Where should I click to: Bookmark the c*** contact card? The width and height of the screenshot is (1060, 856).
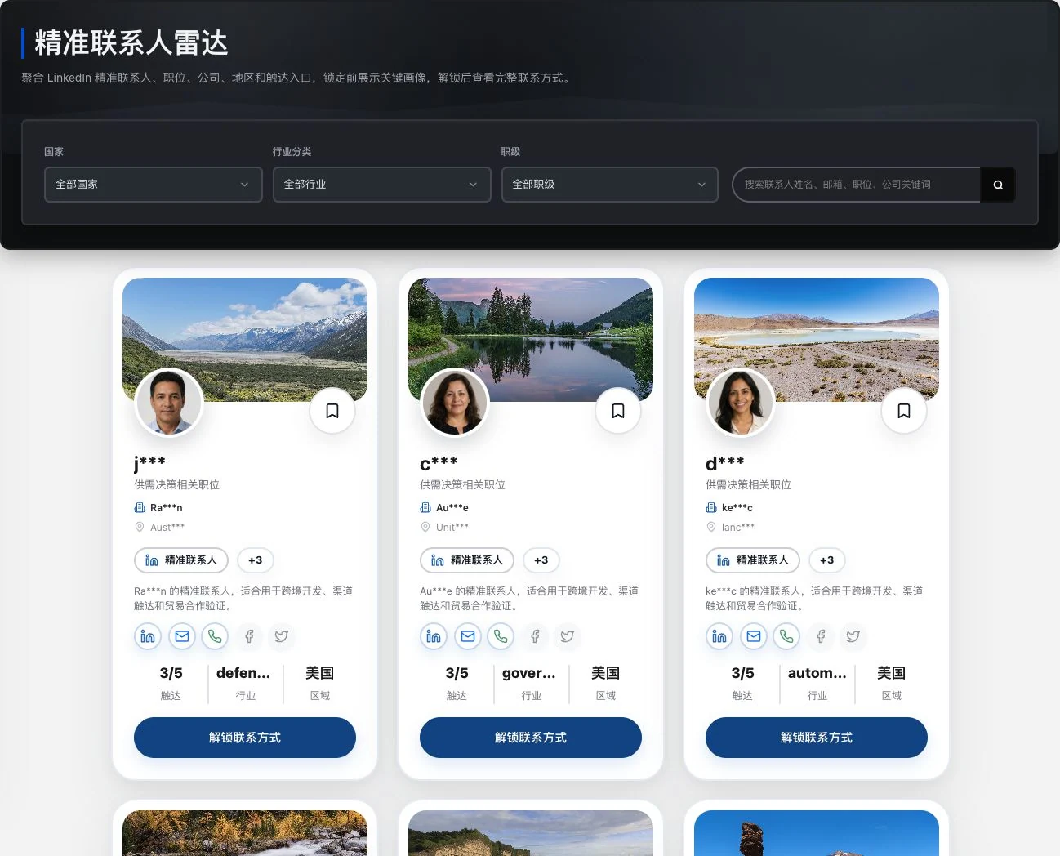[618, 411]
